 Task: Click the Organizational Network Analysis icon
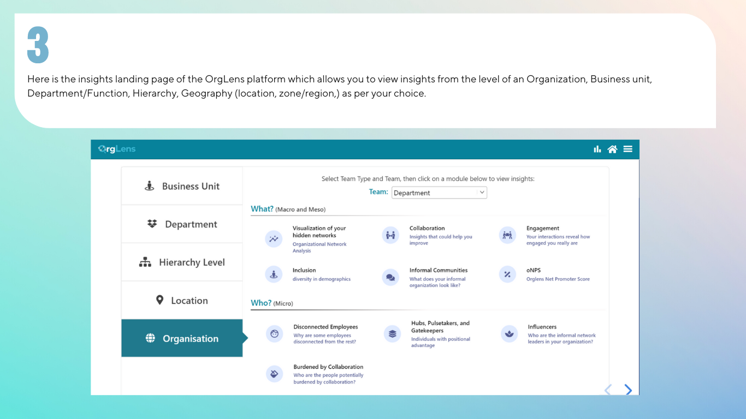tap(274, 239)
